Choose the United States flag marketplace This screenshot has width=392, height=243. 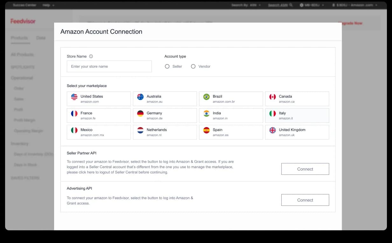(99, 99)
